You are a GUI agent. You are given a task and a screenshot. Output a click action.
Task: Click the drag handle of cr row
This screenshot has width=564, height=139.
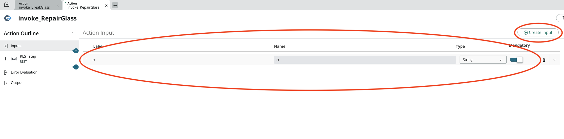[86, 59]
